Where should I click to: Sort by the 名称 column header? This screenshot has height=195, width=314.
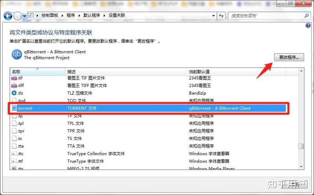[x=37, y=71]
